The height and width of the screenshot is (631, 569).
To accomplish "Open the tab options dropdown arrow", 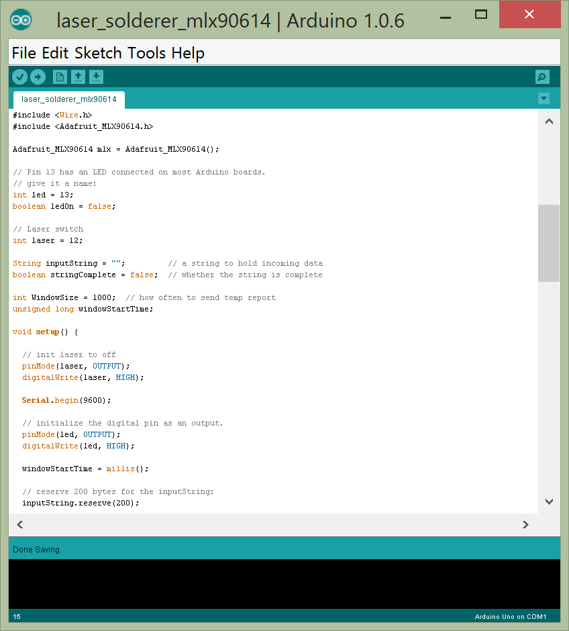I will (544, 98).
